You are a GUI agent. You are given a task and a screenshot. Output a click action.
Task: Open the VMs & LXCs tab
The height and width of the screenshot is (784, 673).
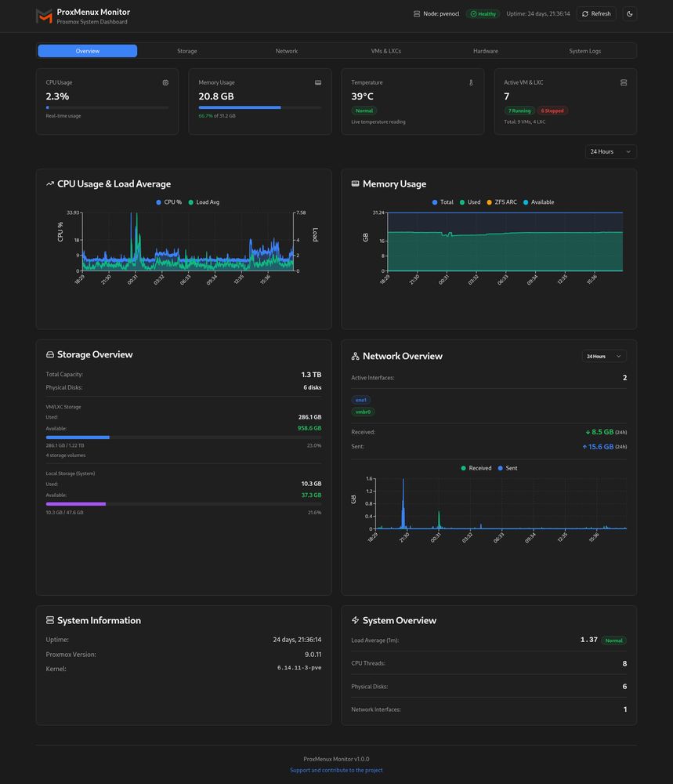(x=385, y=51)
